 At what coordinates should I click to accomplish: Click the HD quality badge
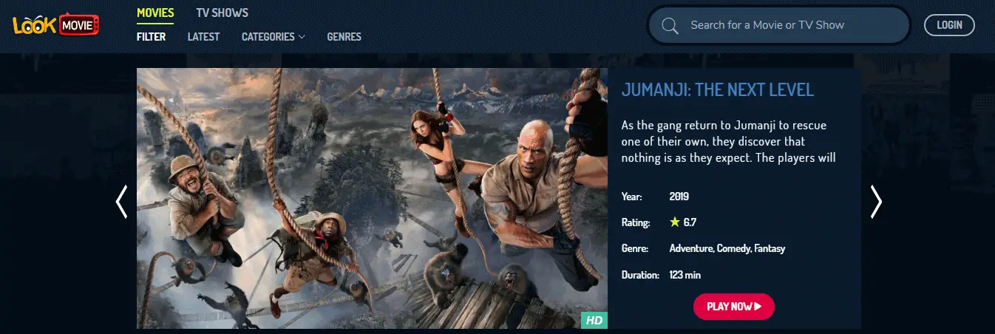pyautogui.click(x=593, y=320)
